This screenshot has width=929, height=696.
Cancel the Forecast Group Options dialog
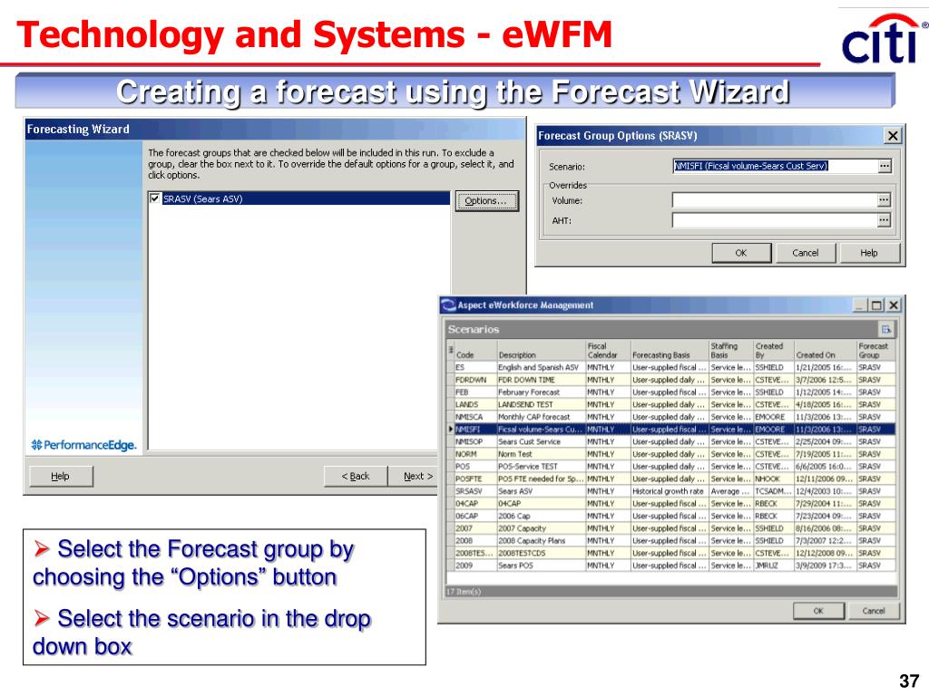pyautogui.click(x=806, y=253)
